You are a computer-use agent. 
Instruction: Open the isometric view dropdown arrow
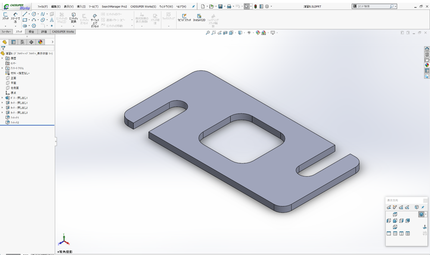tap(426, 214)
